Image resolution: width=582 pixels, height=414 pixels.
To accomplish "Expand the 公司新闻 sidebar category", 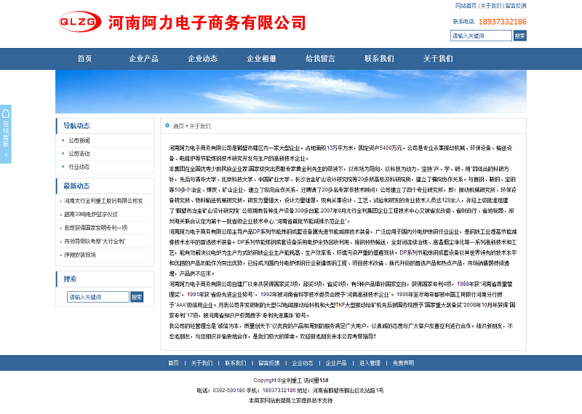I will click(x=79, y=140).
